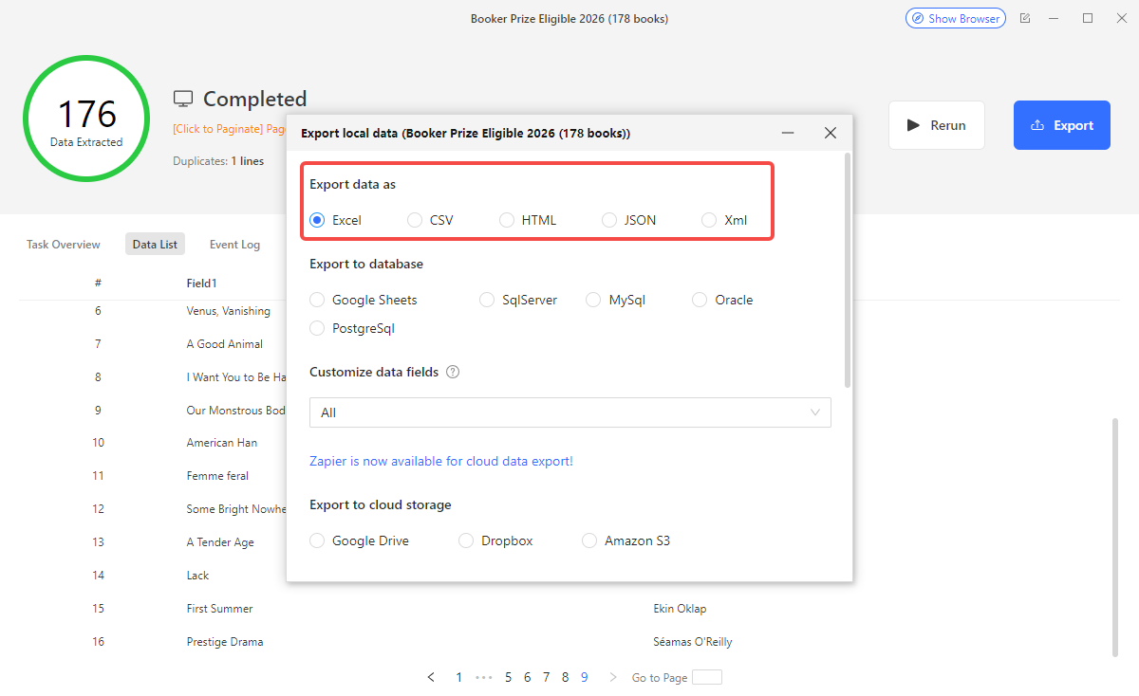Open the All data fields dropdown
Image resolution: width=1139 pixels, height=696 pixels.
pyautogui.click(x=569, y=412)
